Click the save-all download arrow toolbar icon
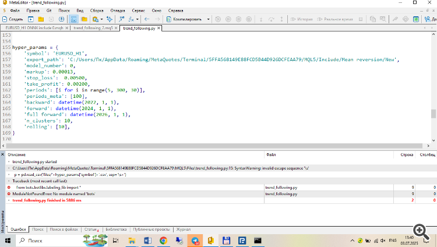The width and height of the screenshot is (437, 247). point(61,19)
